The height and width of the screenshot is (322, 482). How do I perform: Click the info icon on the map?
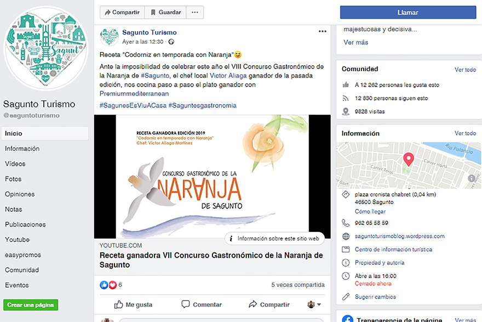click(x=471, y=178)
